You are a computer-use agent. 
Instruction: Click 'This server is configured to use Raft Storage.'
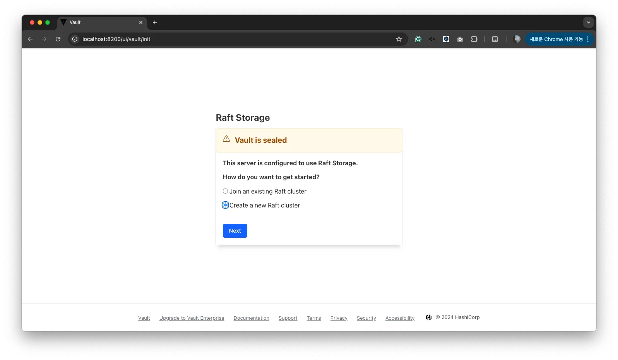tap(290, 163)
